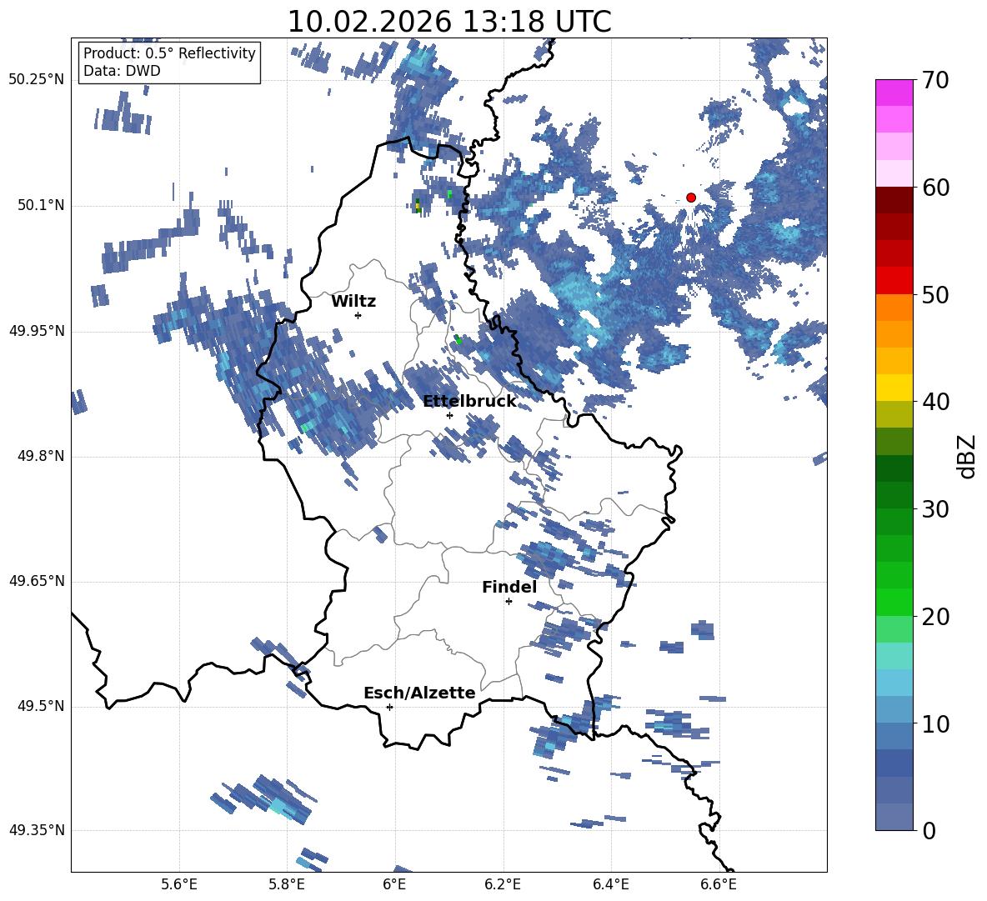Click the 20 value on the colorbar

(935, 617)
